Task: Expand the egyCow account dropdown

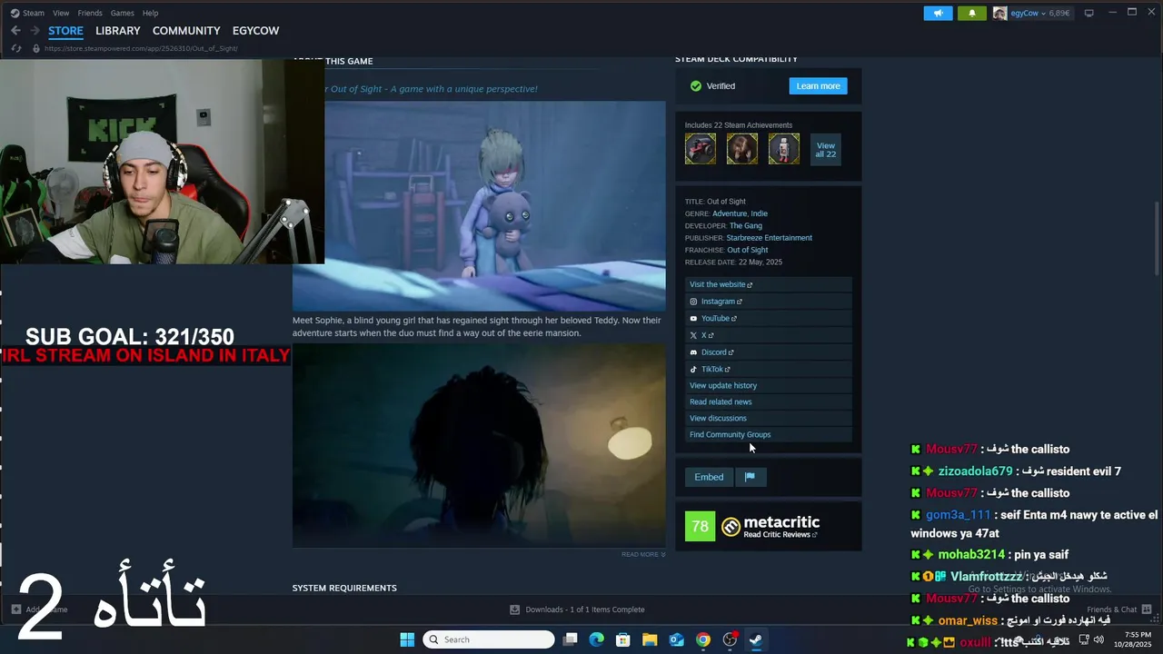Action: tap(1042, 13)
